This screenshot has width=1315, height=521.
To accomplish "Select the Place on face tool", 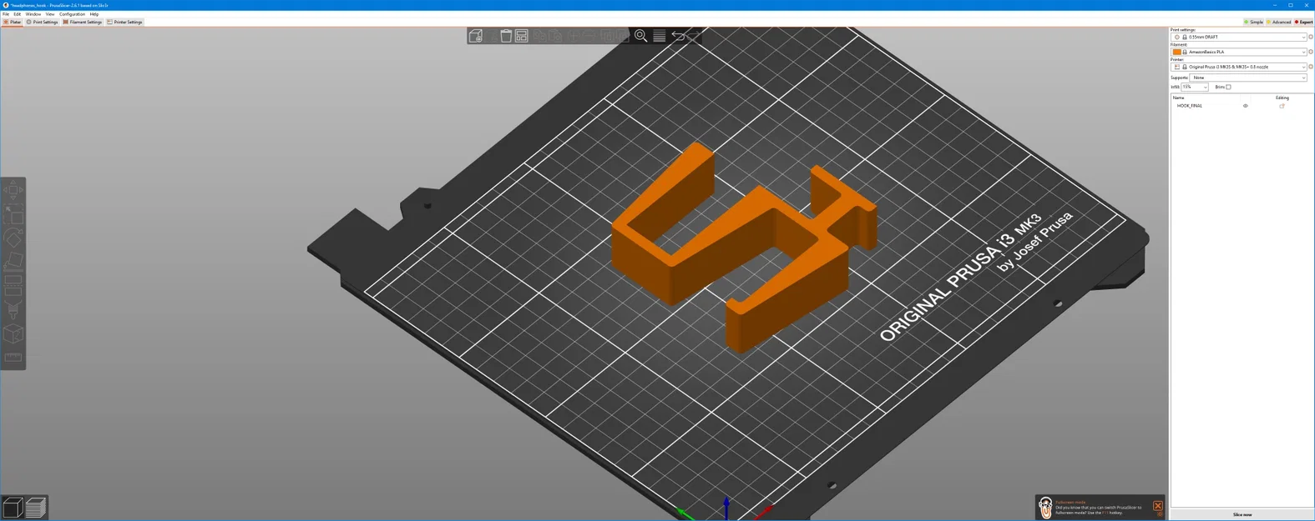I will 13,263.
